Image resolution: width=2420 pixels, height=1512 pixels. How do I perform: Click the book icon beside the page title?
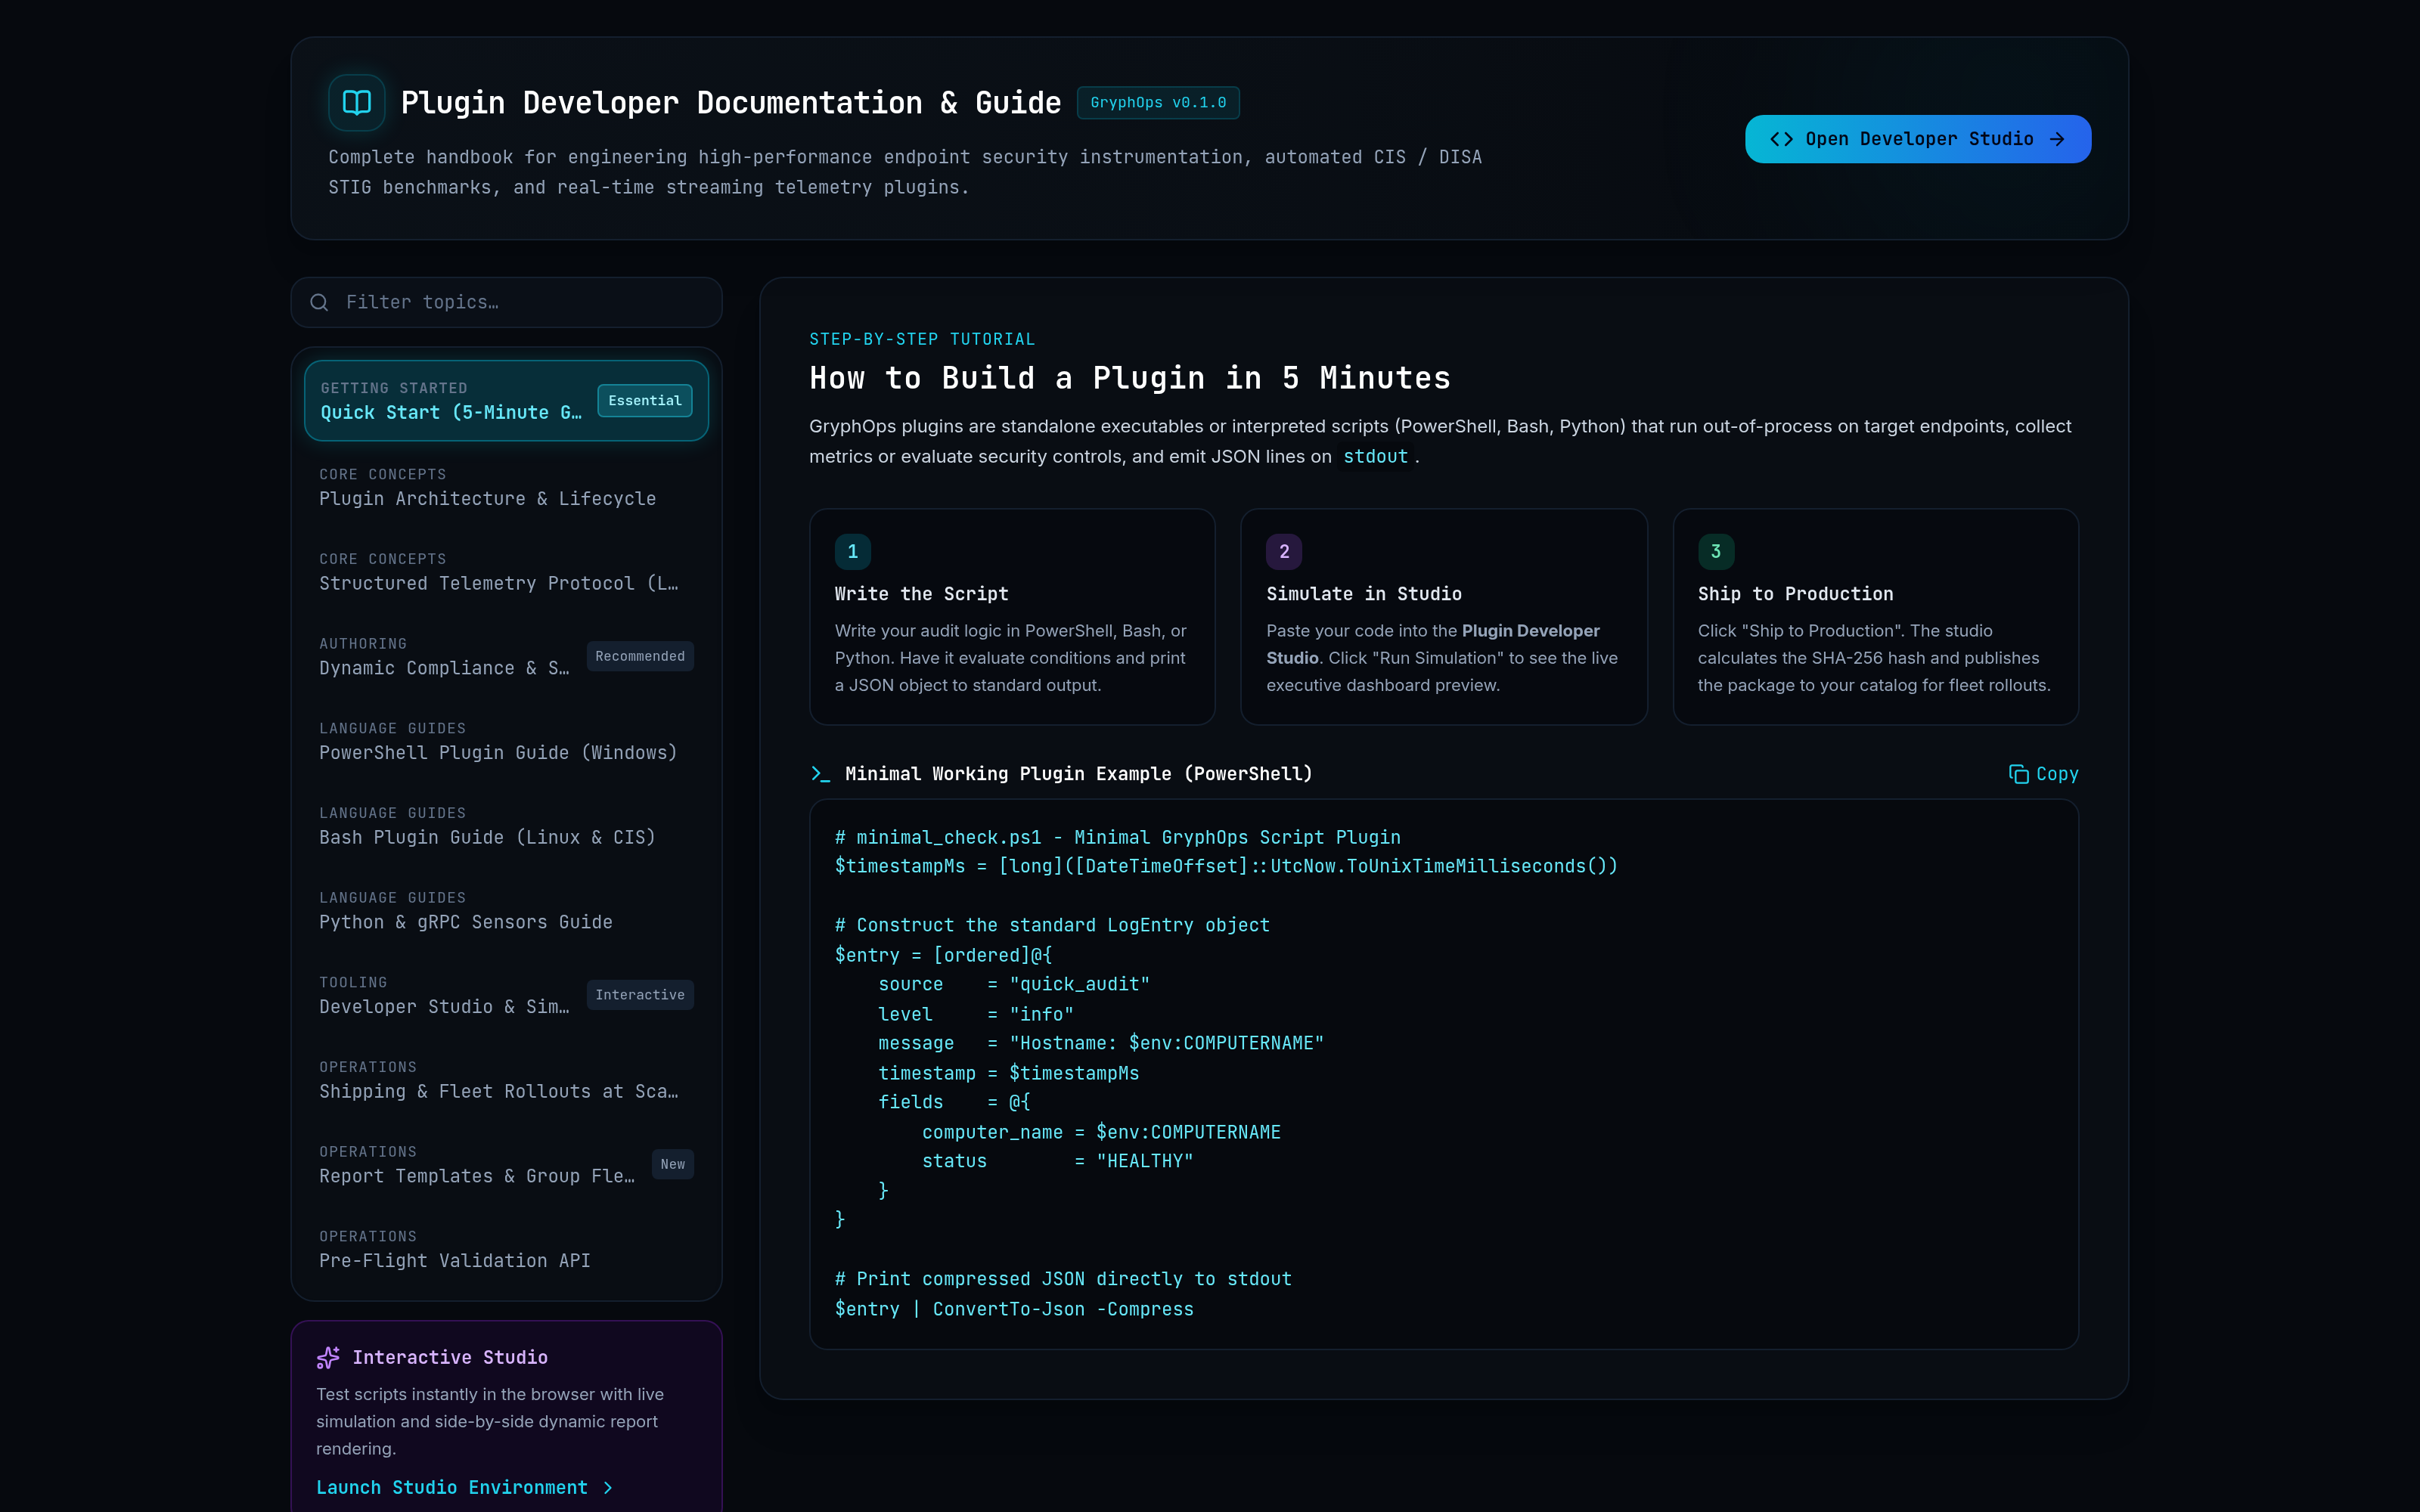pos(357,103)
